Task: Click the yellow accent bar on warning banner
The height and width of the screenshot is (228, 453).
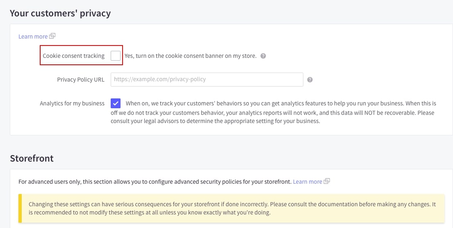Action: [x=20, y=208]
